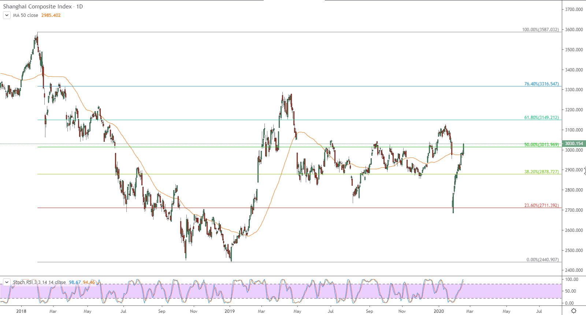Click the 3100.000 price axis label

(574, 130)
